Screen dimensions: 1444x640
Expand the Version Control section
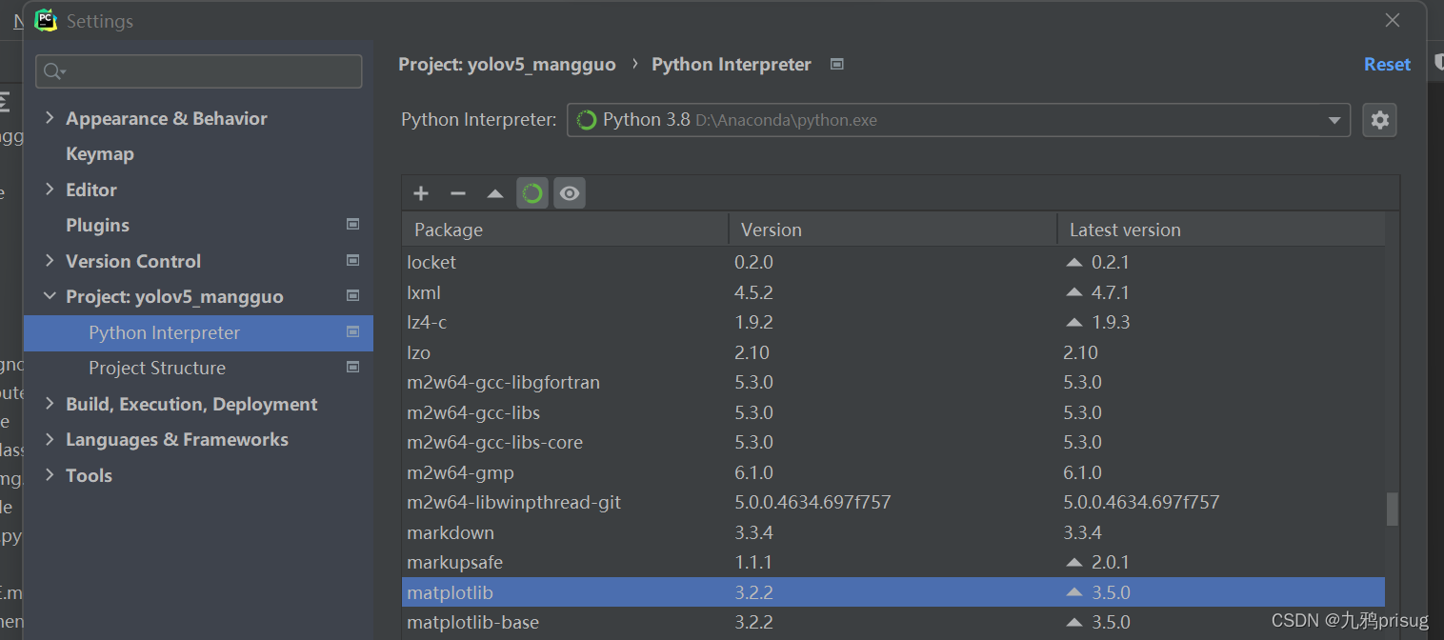(x=50, y=261)
